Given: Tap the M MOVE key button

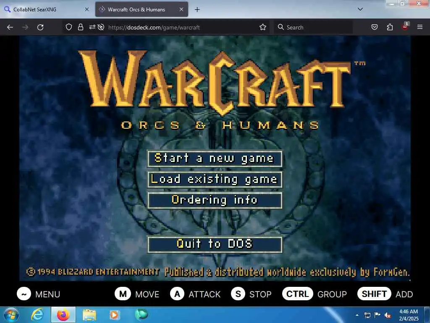Looking at the screenshot, I should tap(137, 294).
